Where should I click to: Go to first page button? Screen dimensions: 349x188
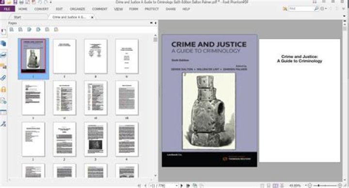click(x=139, y=186)
